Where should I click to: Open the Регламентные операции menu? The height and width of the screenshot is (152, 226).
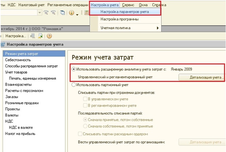[68, 5]
